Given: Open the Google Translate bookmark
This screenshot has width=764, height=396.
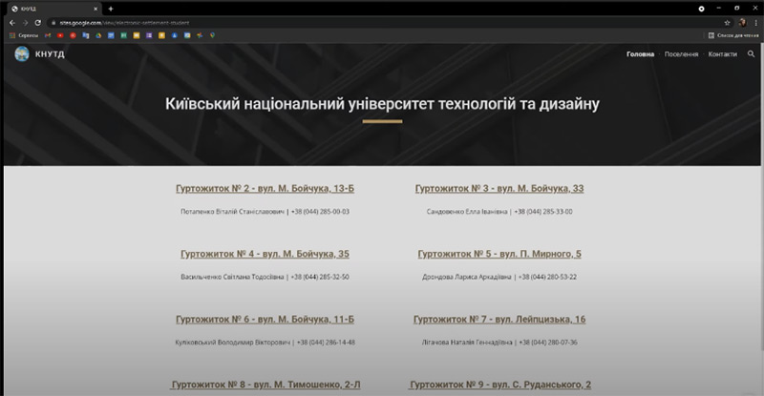Looking at the screenshot, I should 86,35.
